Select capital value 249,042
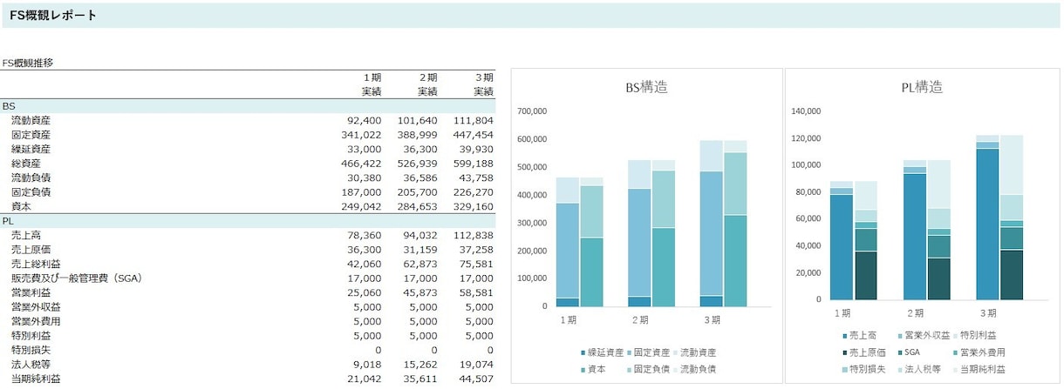This screenshot has height=389, width=1064. 362,206
